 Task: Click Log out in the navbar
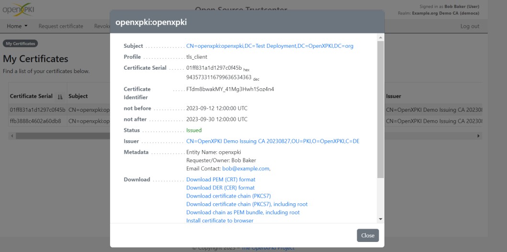470,26
